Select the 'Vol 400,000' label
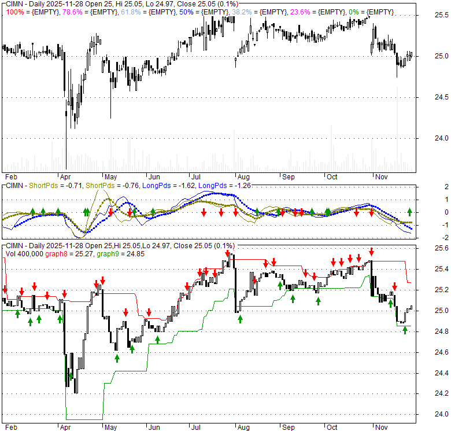 tap(24, 254)
